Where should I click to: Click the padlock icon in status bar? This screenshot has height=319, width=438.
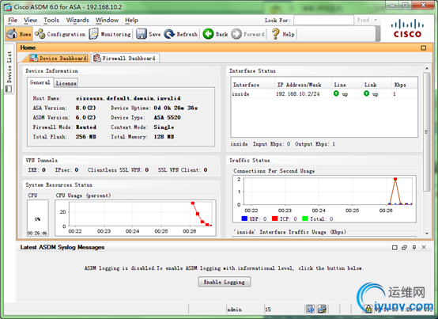point(368,309)
